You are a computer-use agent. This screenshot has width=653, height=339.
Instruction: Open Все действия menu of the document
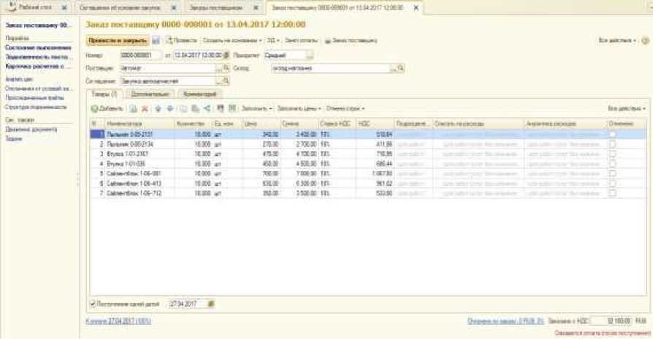click(x=618, y=41)
